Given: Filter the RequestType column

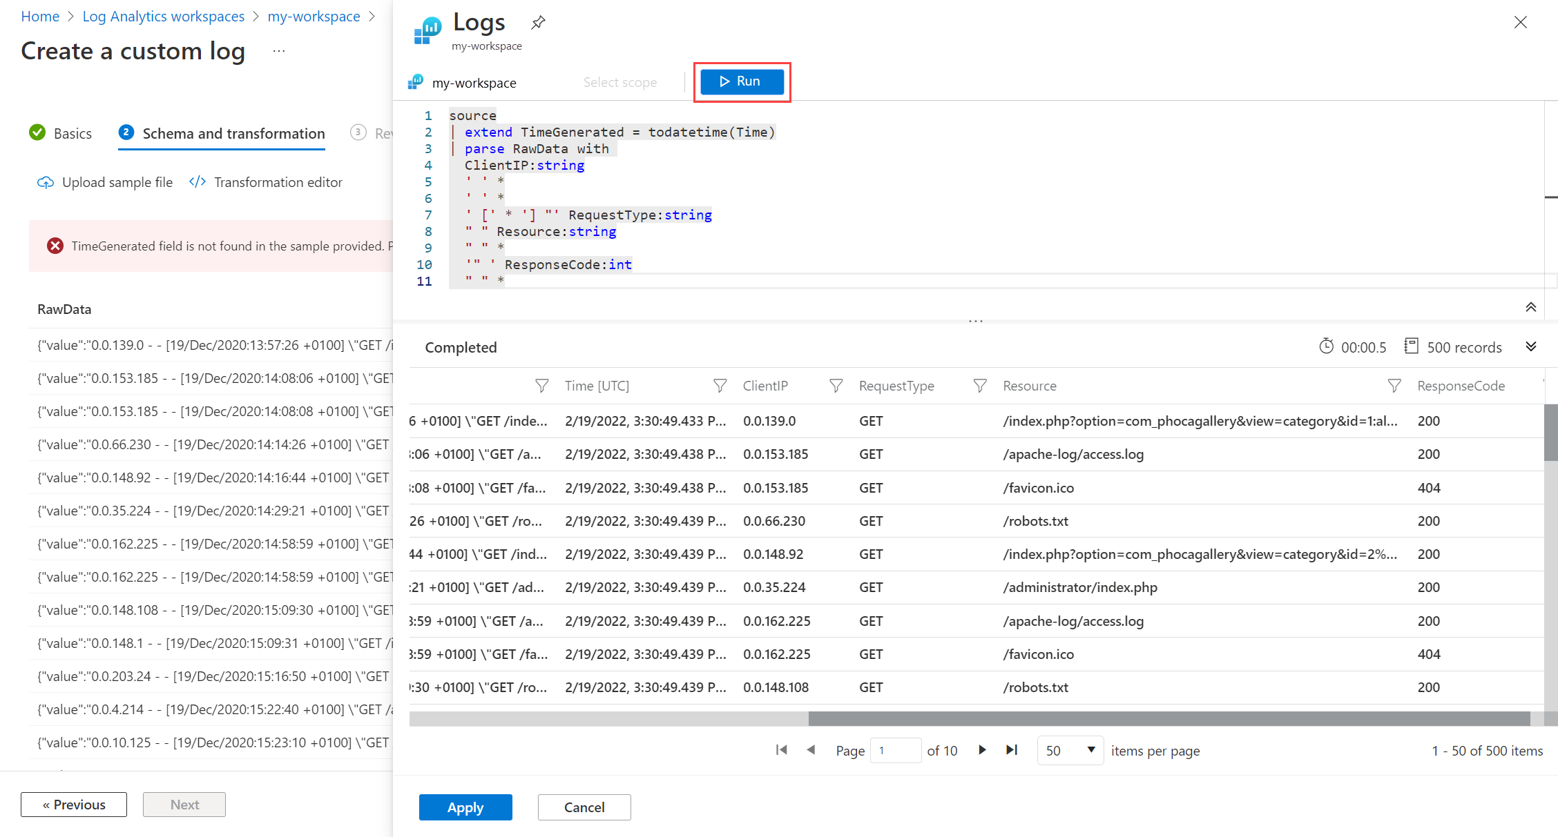Looking at the screenshot, I should [836, 386].
